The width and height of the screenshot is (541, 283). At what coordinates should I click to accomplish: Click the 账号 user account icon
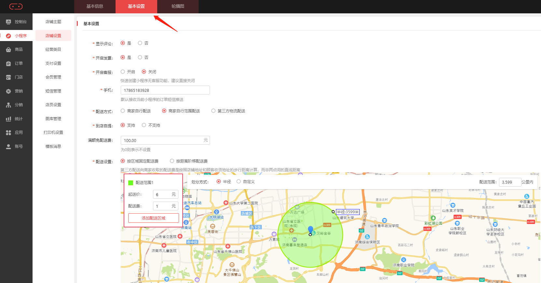point(8,147)
